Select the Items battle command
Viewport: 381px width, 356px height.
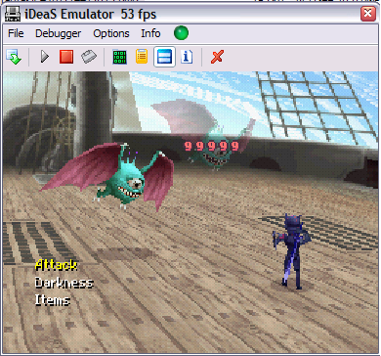point(52,299)
